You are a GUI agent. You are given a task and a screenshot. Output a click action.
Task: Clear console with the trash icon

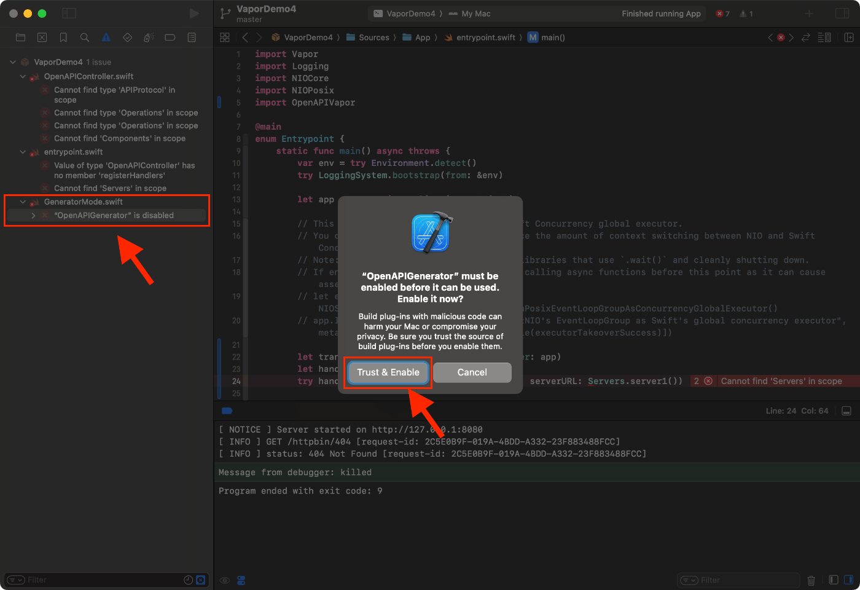point(811,580)
